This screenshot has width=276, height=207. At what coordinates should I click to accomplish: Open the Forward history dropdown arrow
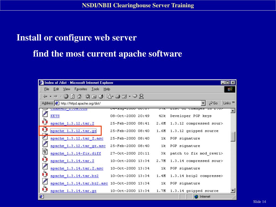point(61,96)
